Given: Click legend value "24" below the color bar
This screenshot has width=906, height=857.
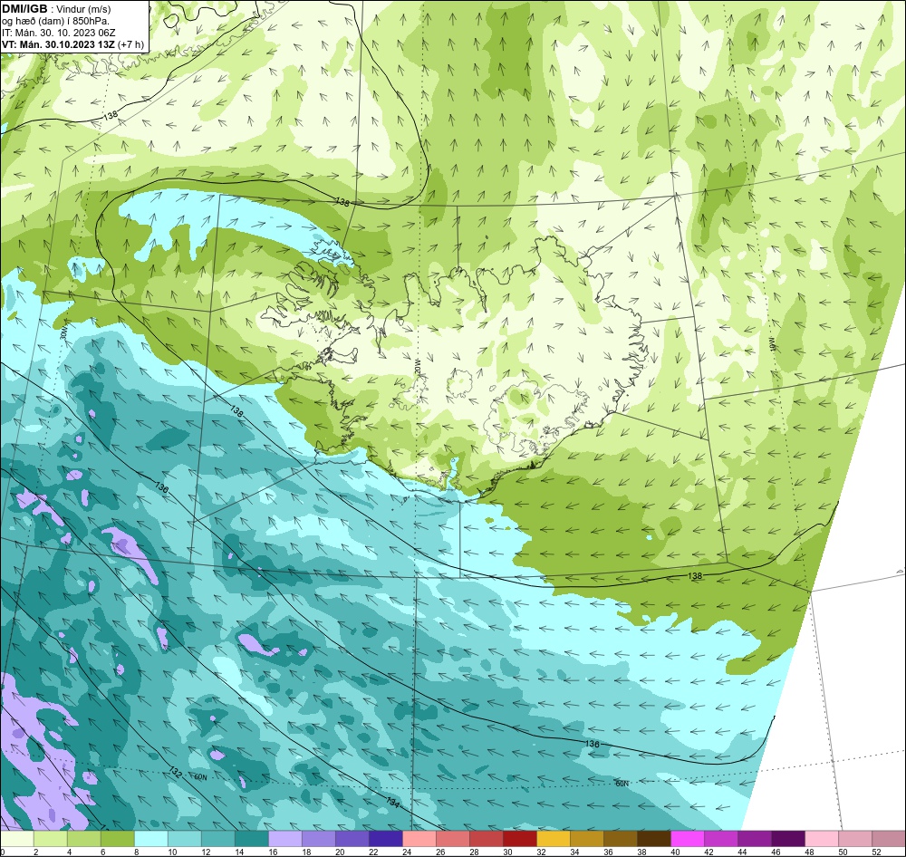Looking at the screenshot, I should click(407, 852).
